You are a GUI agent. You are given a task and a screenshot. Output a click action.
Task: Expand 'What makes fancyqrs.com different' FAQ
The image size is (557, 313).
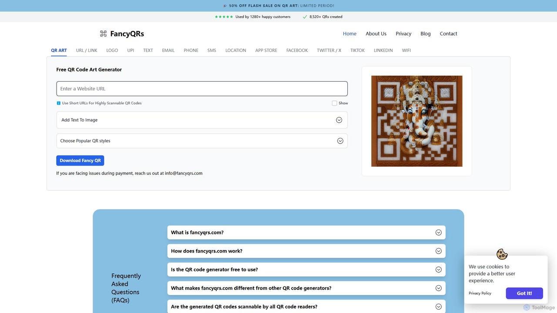(306, 288)
